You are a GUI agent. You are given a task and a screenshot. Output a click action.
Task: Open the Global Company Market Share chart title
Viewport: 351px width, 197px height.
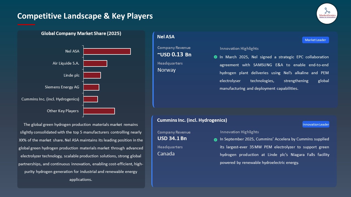coord(81,33)
